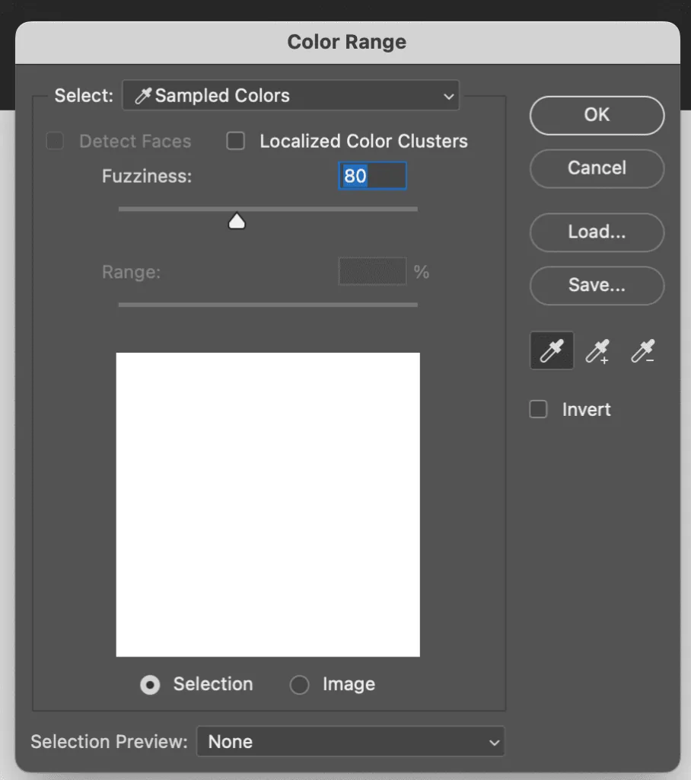Open the Selection Preview dropdown

pyautogui.click(x=351, y=741)
